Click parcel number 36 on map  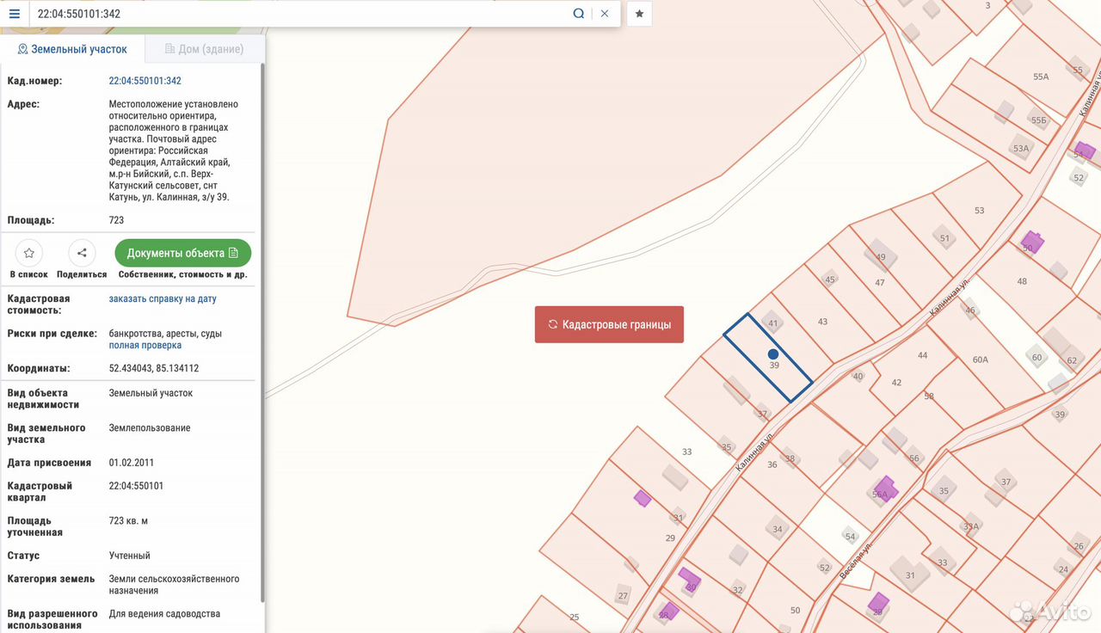[772, 464]
